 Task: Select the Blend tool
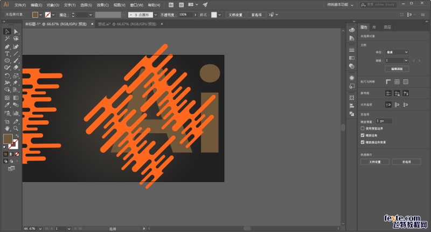click(x=16, y=105)
